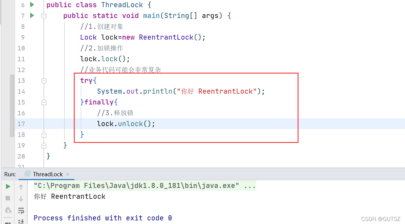Click comment "//2.加锁操作"
Viewport: 405px width, 224px height.
pyautogui.click(x=102, y=48)
